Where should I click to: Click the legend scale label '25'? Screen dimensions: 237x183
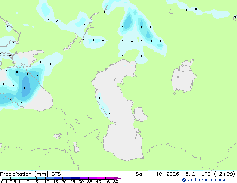73,182
